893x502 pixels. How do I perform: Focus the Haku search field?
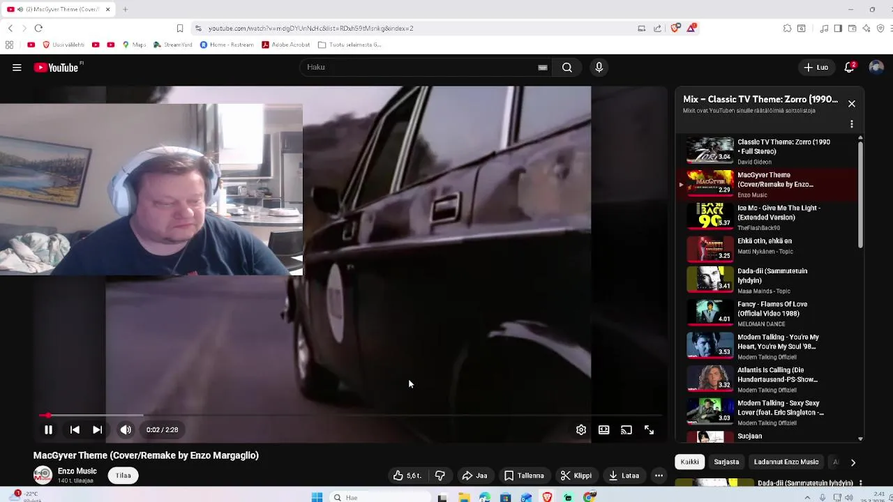coord(419,68)
